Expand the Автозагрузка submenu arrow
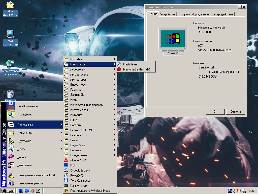The image size is (258, 194). pyautogui.click(x=115, y=74)
